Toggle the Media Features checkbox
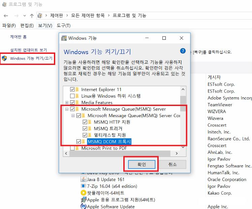252x209 pixels. click(72, 102)
